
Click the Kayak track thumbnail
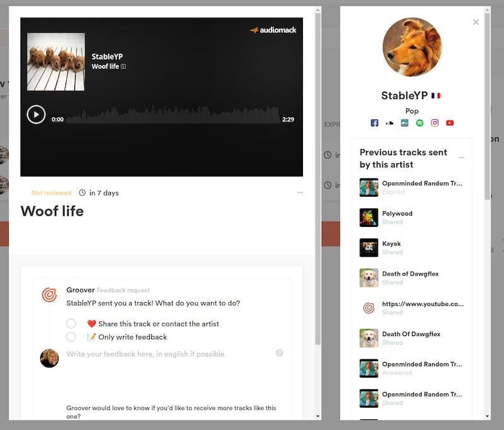tap(369, 248)
